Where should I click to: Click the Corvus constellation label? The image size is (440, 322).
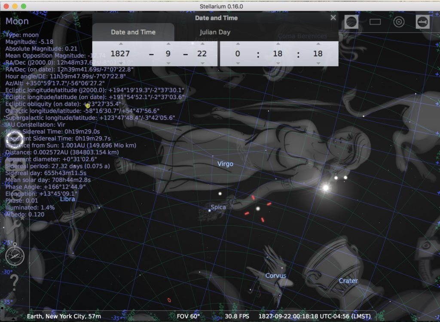(x=276, y=276)
